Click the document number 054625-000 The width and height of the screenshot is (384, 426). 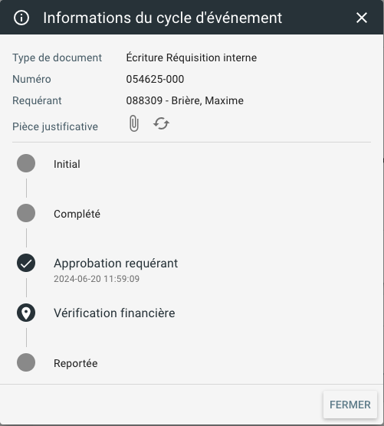click(x=155, y=79)
